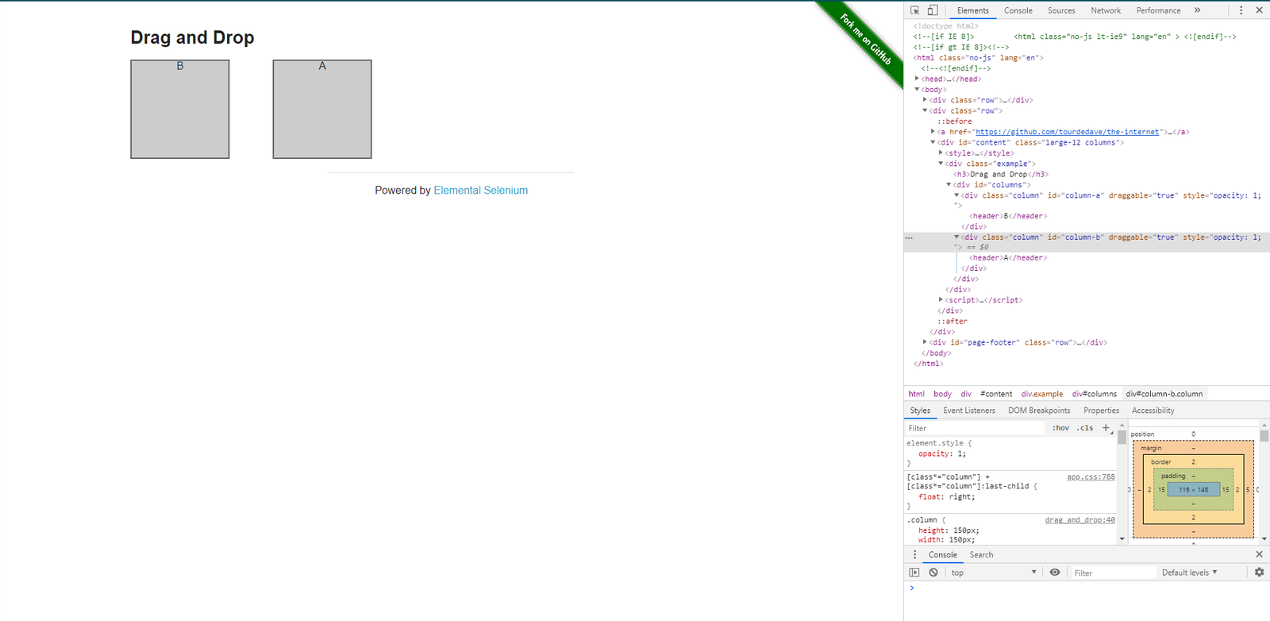Open the 'top' JavaScript context dropdown
This screenshot has height=621, width=1270.
(994, 573)
